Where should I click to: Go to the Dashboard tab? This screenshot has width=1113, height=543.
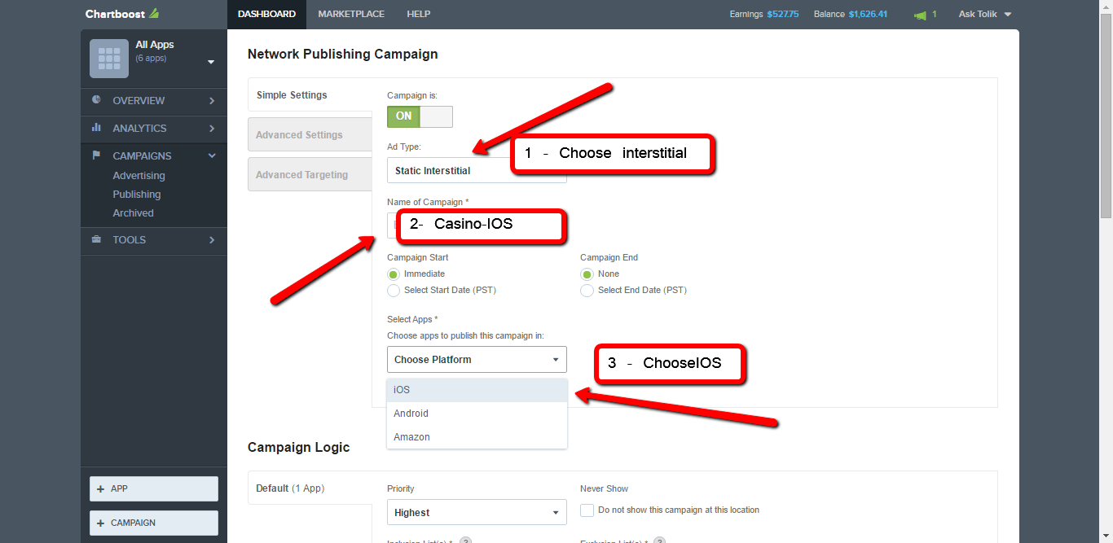pyautogui.click(x=266, y=14)
